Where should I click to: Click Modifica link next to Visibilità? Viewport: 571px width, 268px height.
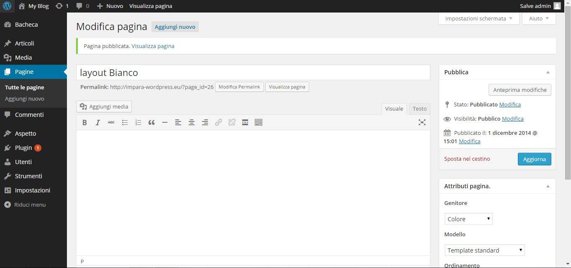513,119
